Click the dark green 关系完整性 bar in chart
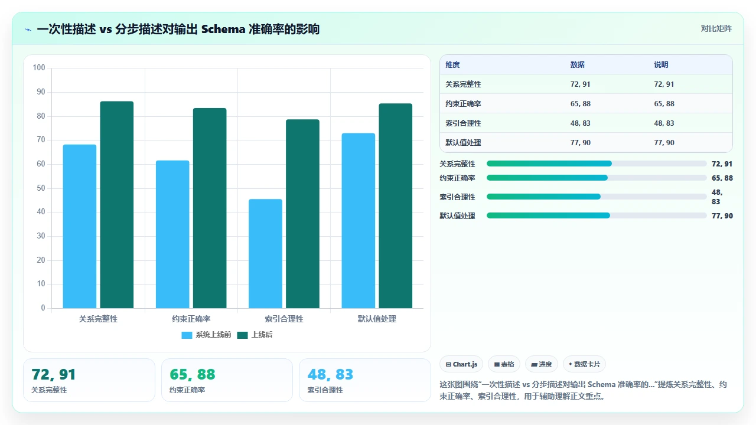 pyautogui.click(x=117, y=205)
